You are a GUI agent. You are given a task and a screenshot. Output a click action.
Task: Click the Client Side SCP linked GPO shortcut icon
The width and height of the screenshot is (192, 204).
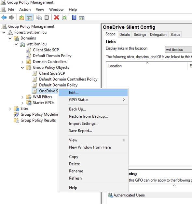click(29, 50)
